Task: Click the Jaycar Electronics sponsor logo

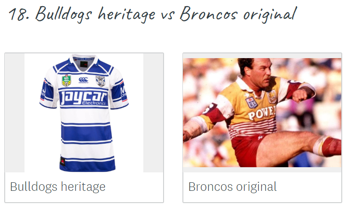Action: [84, 98]
